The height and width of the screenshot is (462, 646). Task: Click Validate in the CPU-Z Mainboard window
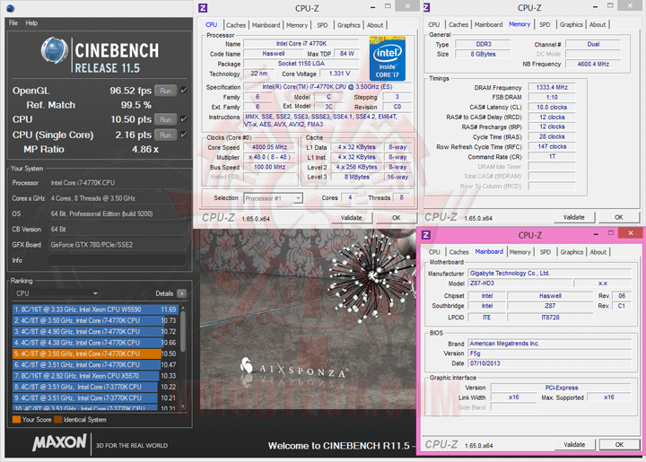pyautogui.click(x=574, y=445)
